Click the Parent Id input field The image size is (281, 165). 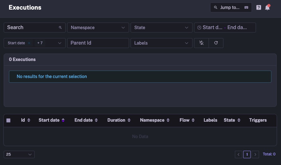[x=98, y=43]
